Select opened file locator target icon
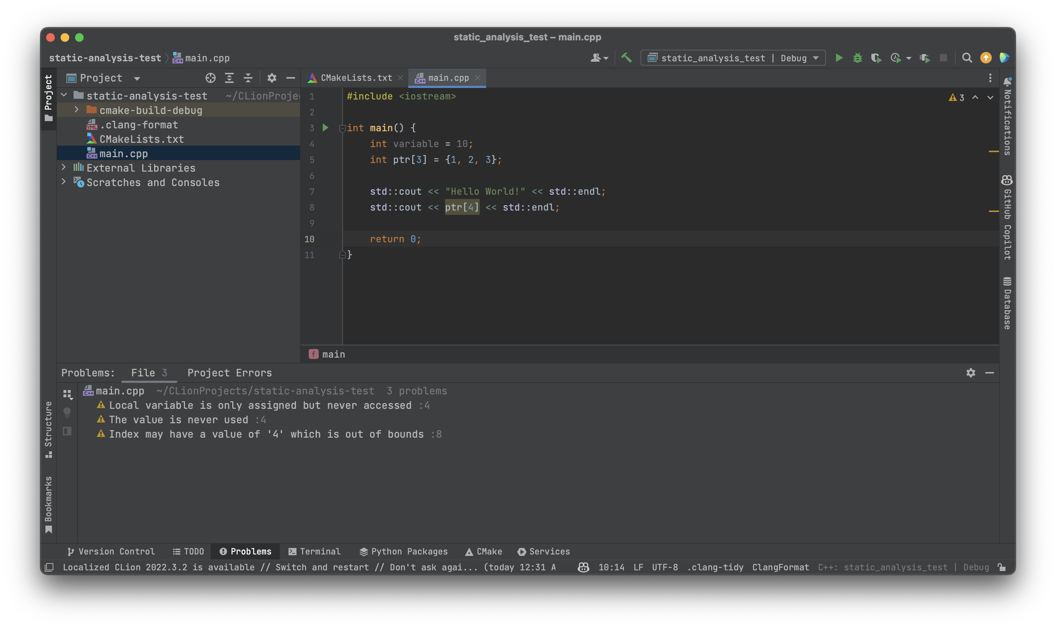 (210, 78)
